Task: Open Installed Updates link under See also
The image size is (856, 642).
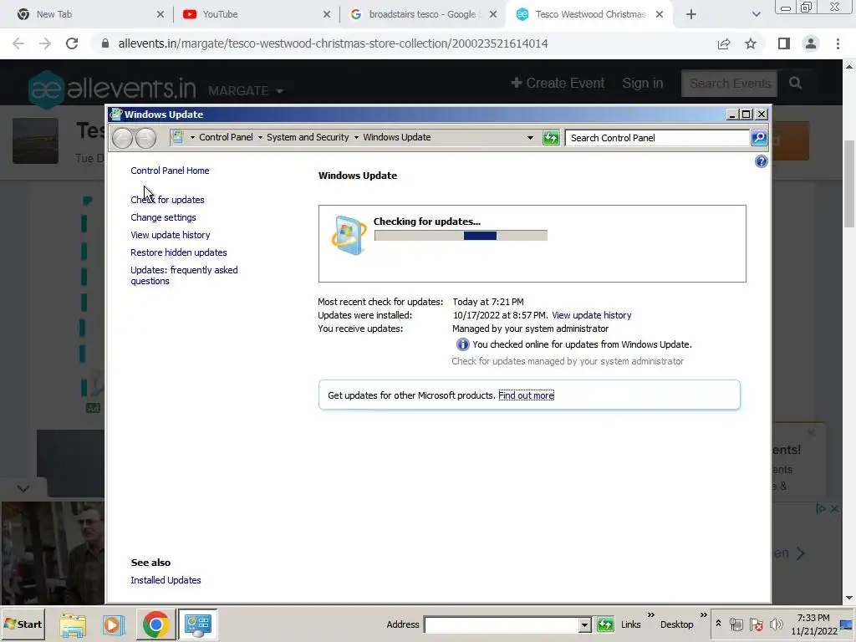Action: pyautogui.click(x=166, y=580)
